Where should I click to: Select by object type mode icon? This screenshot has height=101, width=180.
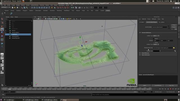(x=24, y=8)
